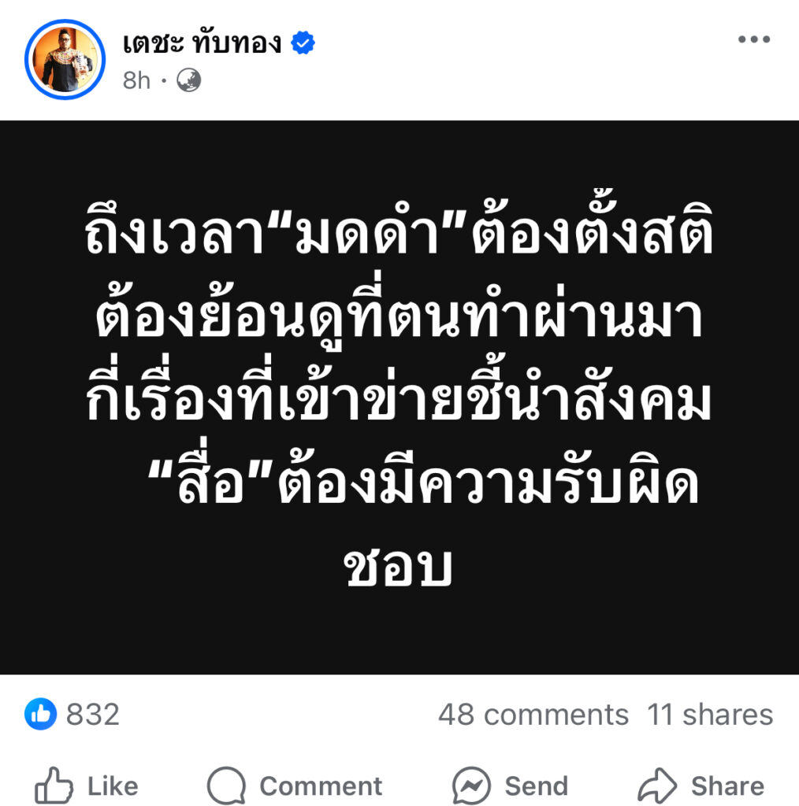799x806 pixels.
Task: Open the black text post image
Action: tap(399, 397)
